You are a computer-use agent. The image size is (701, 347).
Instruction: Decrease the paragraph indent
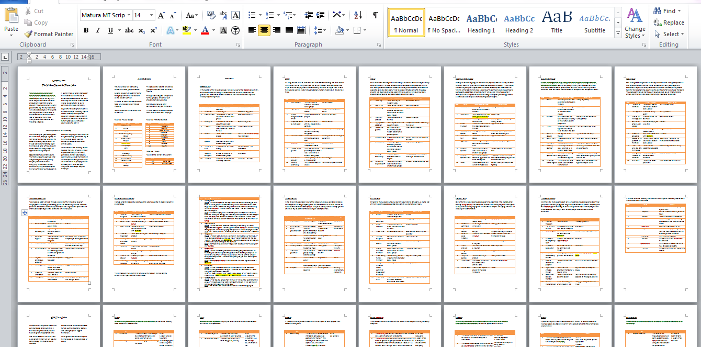[309, 15]
